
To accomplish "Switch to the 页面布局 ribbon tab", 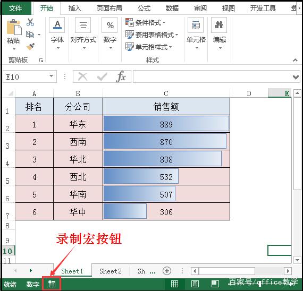I will coord(109,8).
